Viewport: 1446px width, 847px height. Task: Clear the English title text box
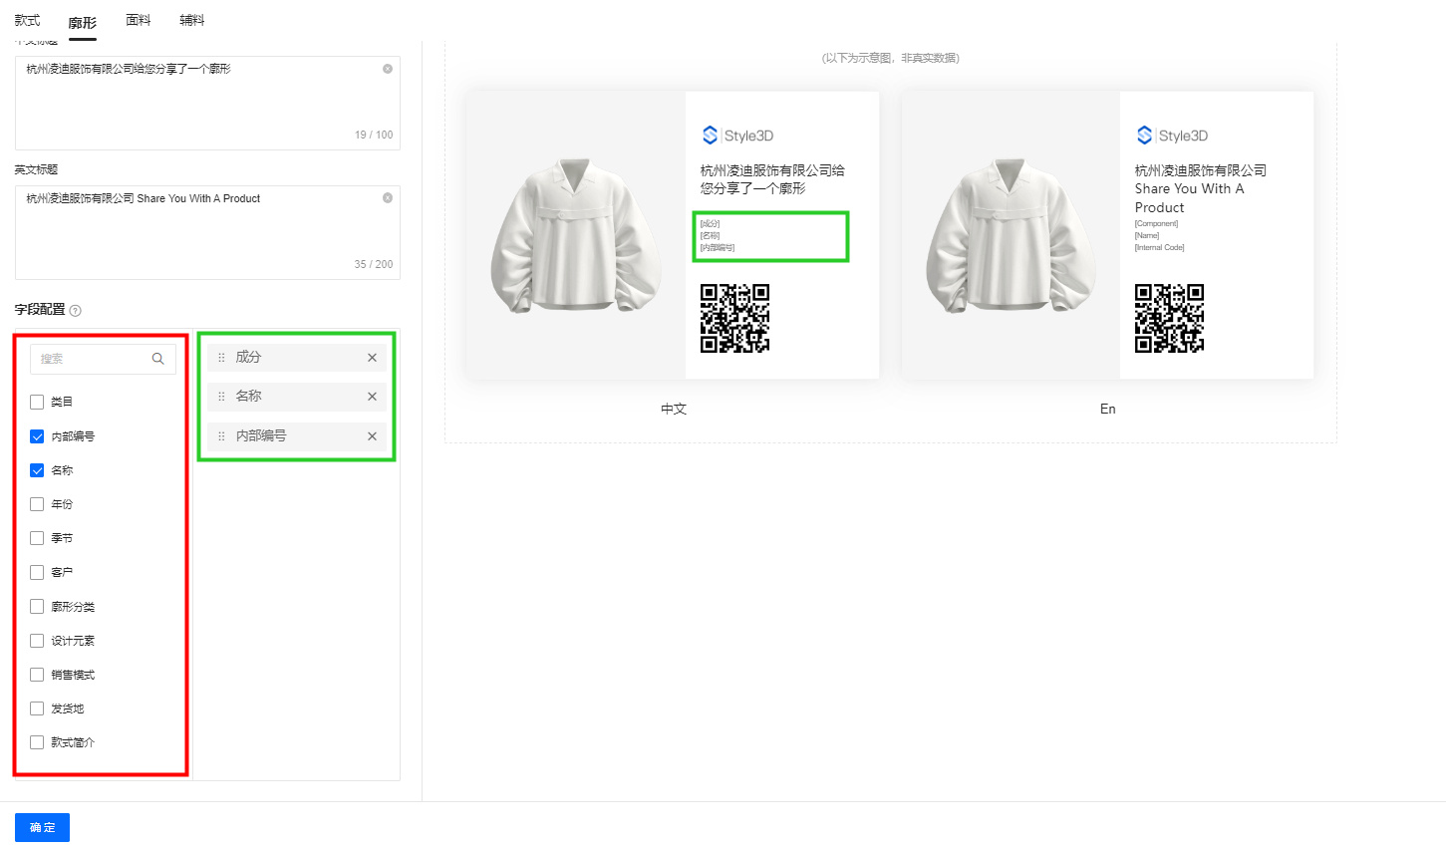[388, 198]
